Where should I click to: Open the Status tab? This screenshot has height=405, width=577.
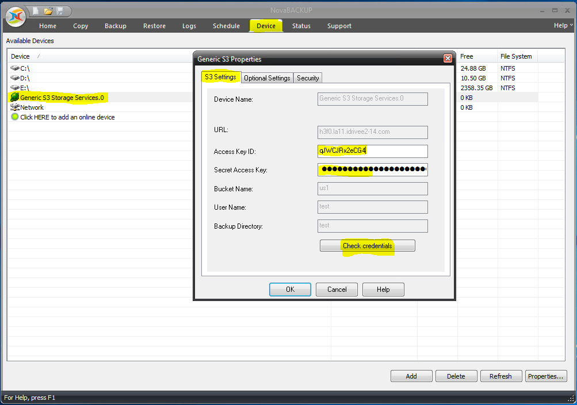tap(301, 26)
